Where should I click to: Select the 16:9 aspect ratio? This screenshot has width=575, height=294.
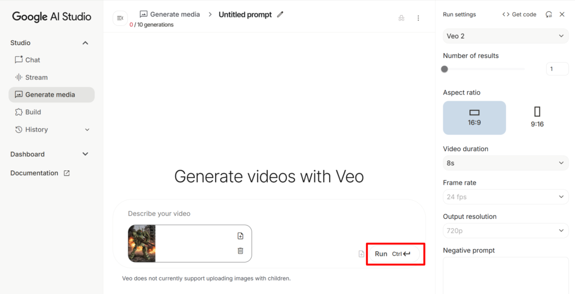[474, 118]
